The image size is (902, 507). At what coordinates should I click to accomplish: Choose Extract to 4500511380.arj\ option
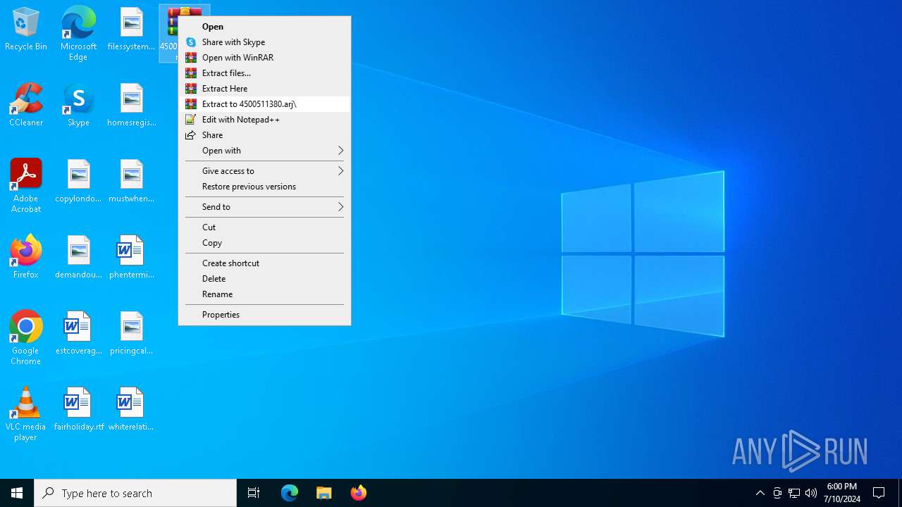(x=264, y=104)
